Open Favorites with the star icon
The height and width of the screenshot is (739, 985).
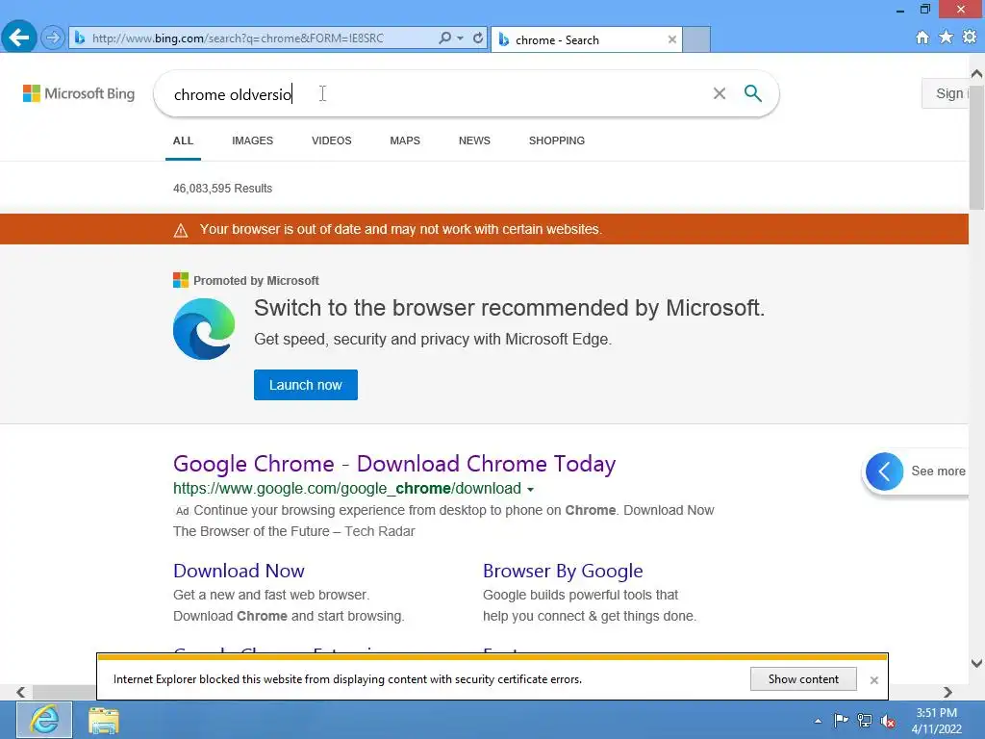point(947,38)
